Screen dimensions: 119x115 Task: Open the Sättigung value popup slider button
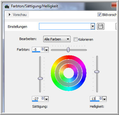coord(47,98)
